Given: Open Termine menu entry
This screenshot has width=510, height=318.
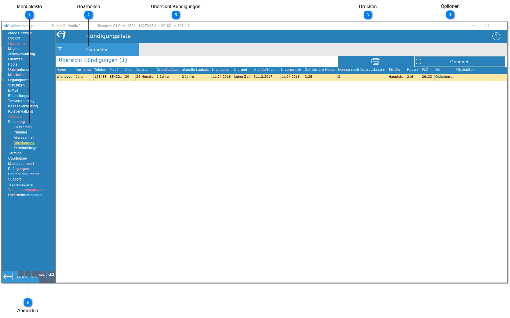Looking at the screenshot, I should [x=15, y=153].
